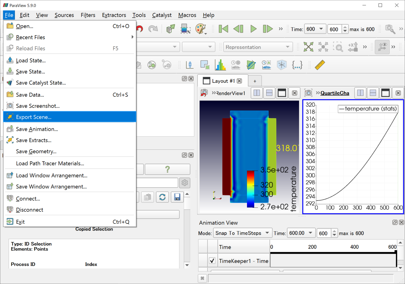Expand the Representation dropdown

[x=258, y=47]
